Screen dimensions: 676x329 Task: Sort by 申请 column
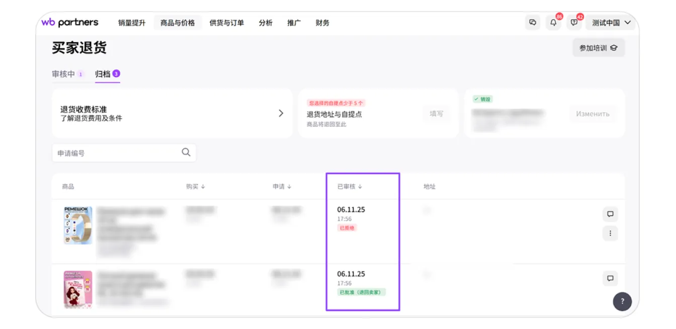coord(282,187)
